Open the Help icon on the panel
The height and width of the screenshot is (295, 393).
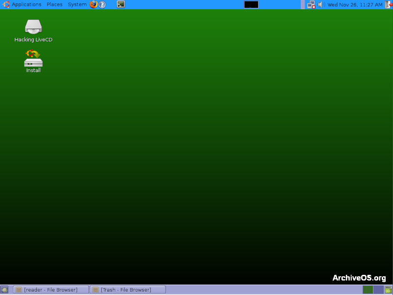pos(102,4)
